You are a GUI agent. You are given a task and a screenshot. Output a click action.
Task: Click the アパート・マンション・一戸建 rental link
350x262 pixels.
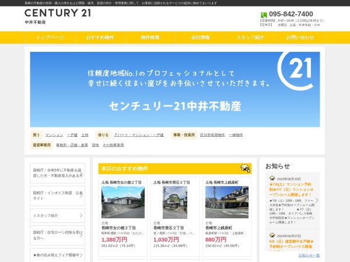pyautogui.click(x=139, y=135)
